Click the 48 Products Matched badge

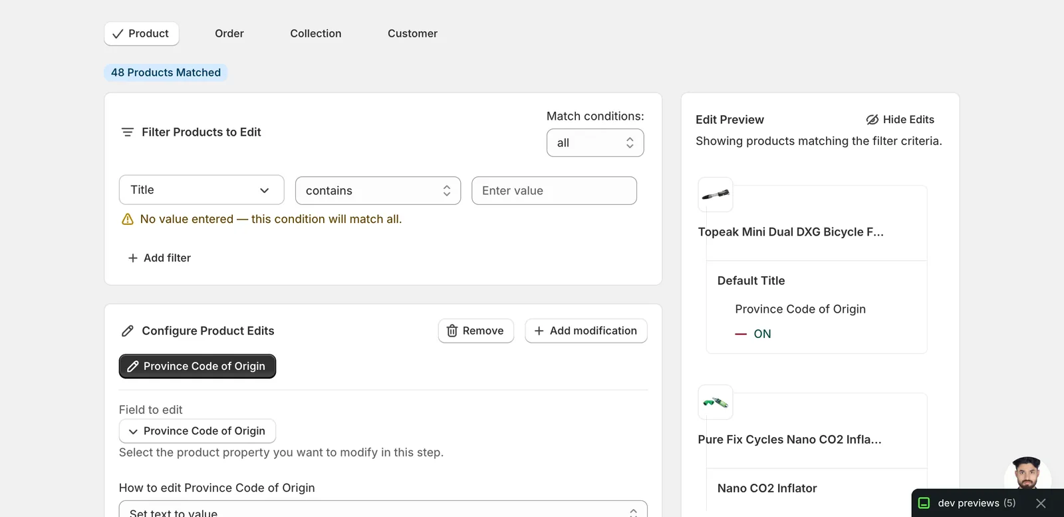tap(166, 73)
